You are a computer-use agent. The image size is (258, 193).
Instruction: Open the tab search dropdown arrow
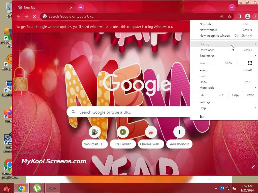click(232, 7)
